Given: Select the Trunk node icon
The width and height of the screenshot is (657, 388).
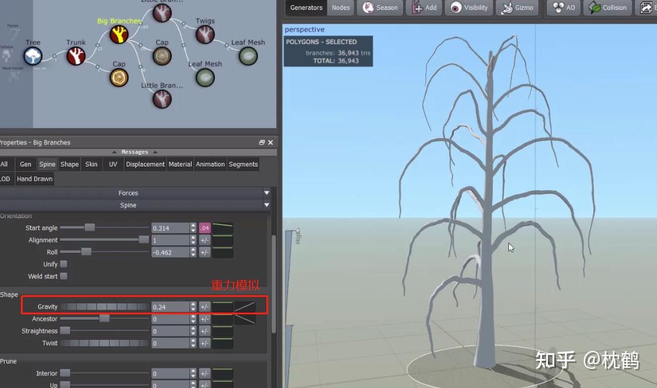Looking at the screenshot, I should pyautogui.click(x=76, y=56).
